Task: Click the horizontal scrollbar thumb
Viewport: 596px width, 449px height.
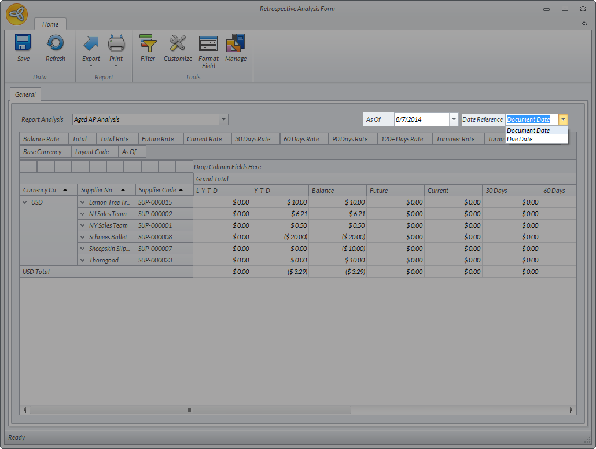Action: point(190,410)
